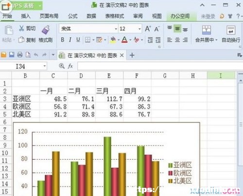
Task: Click the Wrap Text icon
Action: pos(231,30)
